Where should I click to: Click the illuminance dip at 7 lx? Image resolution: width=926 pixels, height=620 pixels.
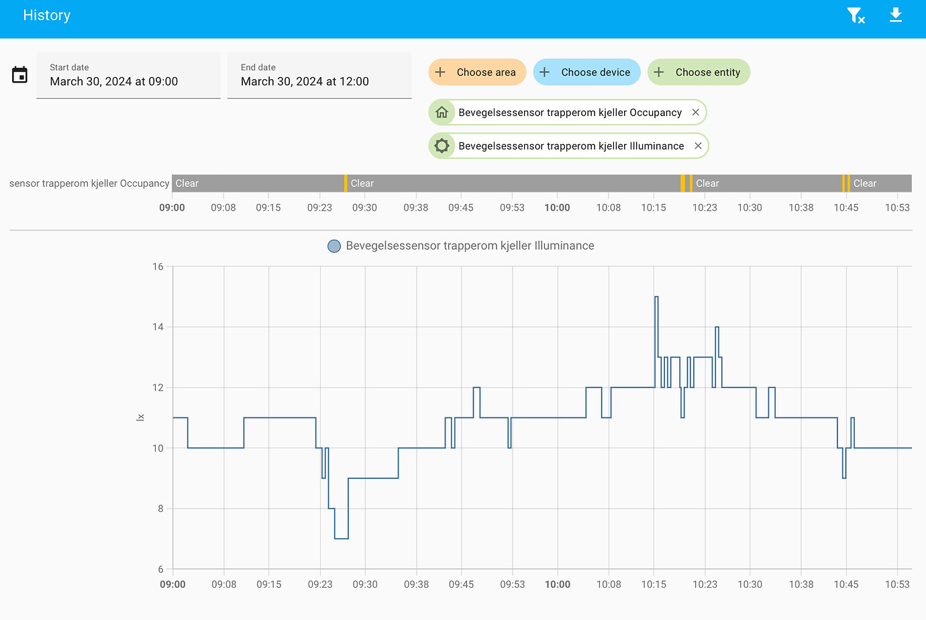click(x=341, y=538)
